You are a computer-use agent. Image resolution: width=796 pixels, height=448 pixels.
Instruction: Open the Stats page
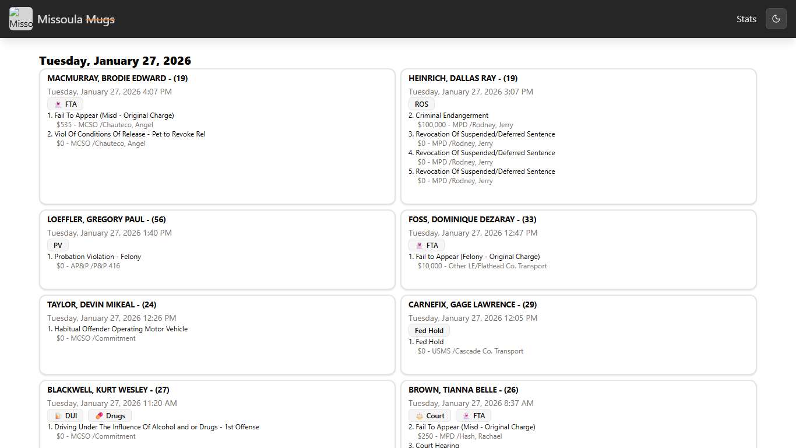click(746, 19)
